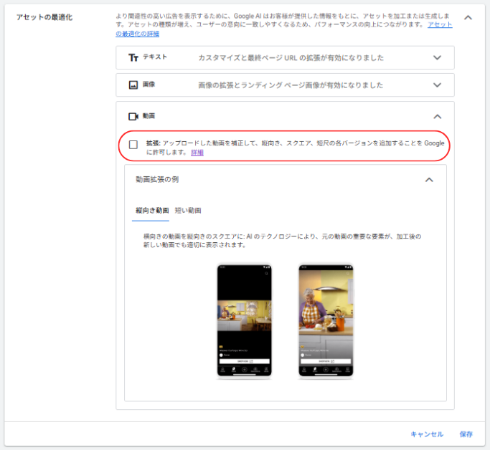Click the 画像の拡張とランディング ページ画像 status text
This screenshot has height=450, width=490.
coord(291,85)
